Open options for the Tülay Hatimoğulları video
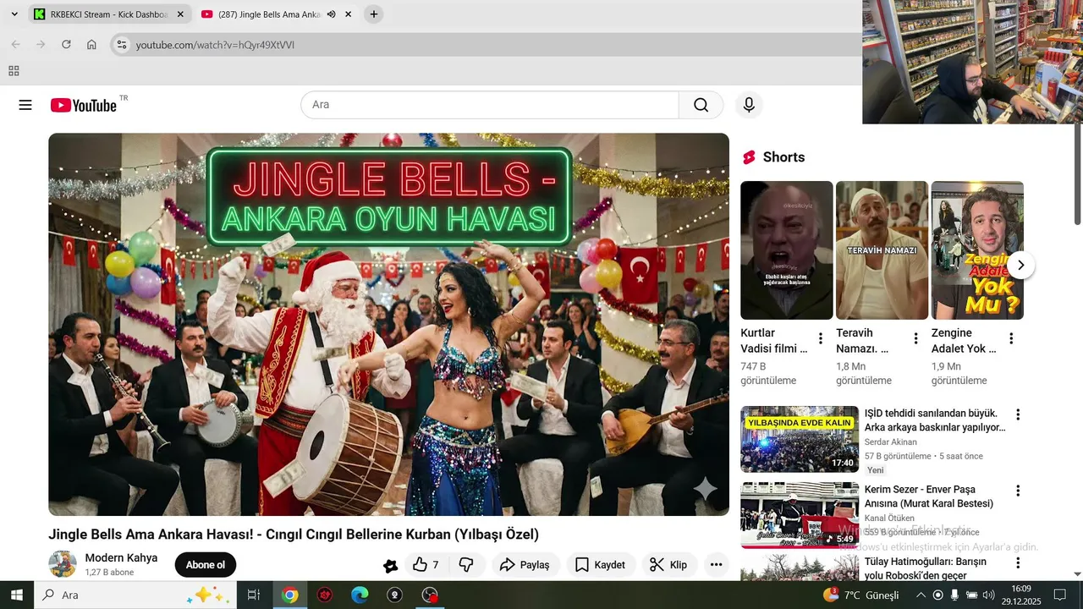 point(1018,562)
